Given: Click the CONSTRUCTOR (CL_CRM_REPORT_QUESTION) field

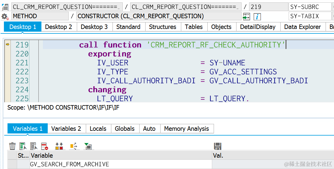Looking at the screenshot, I should (x=159, y=16).
